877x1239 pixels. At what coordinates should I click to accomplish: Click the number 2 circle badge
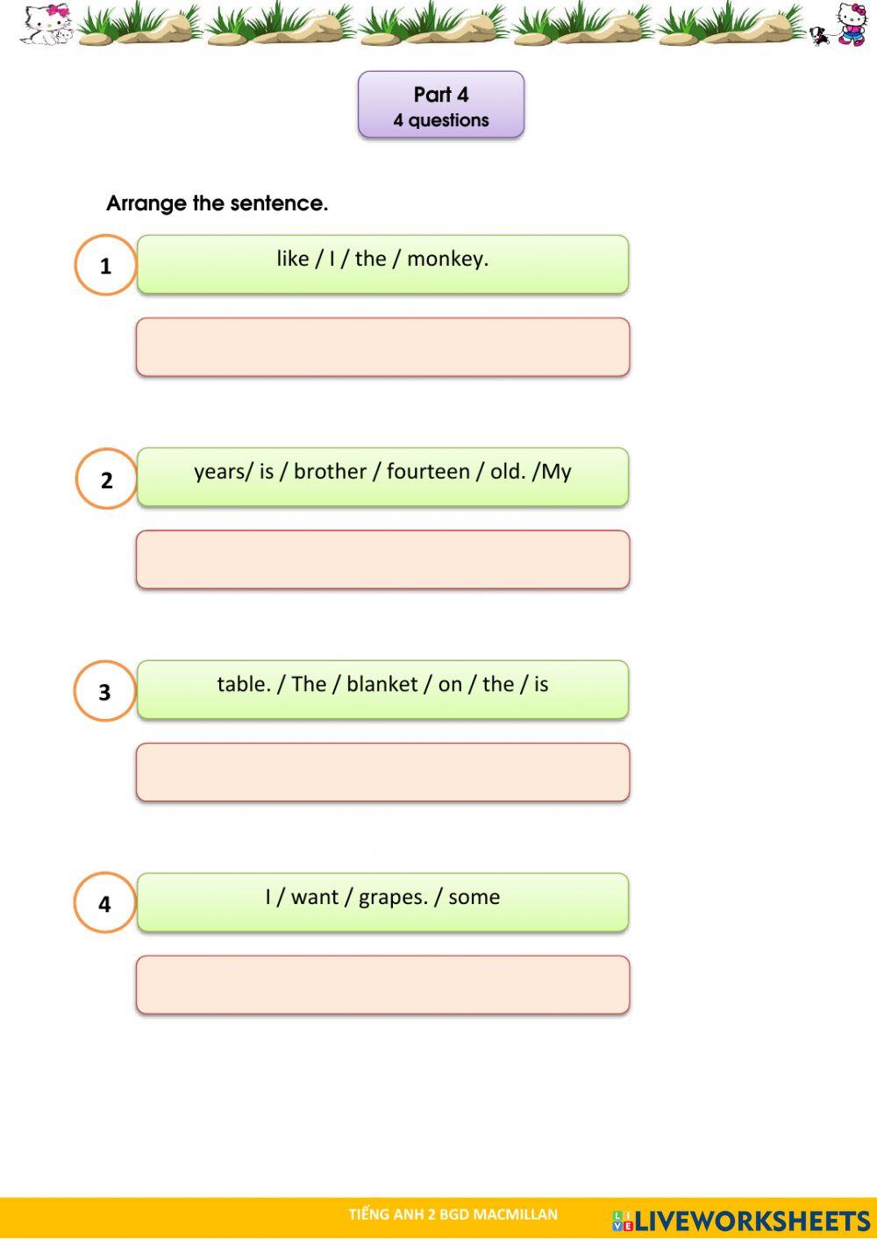(106, 479)
